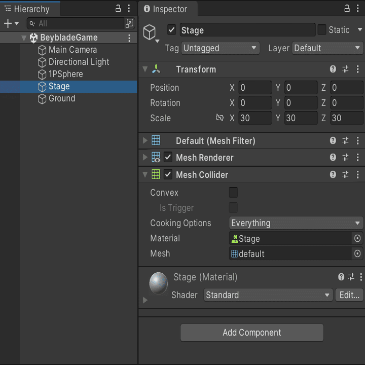Open the Tag dropdown set to Untagged
Image resolution: width=365 pixels, height=365 pixels.
coord(221,48)
